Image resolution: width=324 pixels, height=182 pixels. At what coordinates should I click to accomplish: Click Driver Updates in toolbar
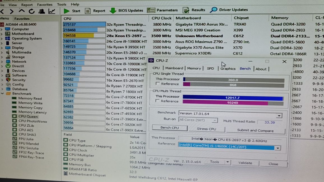tap(229, 10)
